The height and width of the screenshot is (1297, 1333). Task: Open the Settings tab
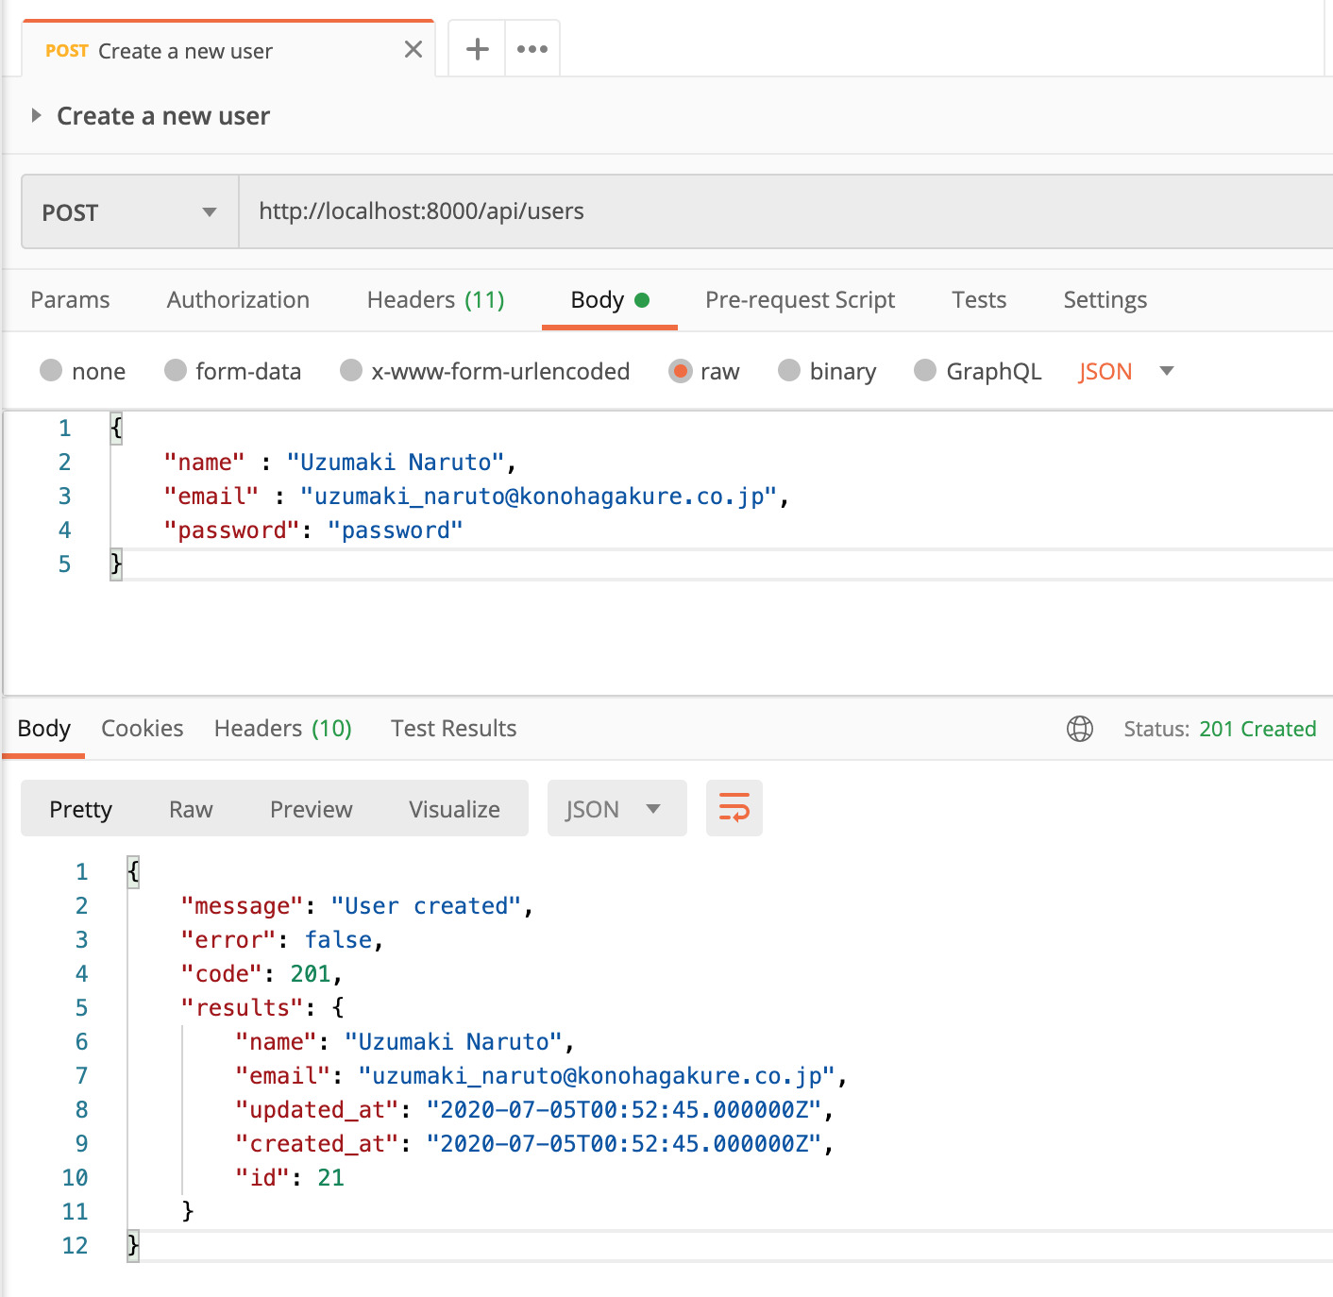point(1105,300)
